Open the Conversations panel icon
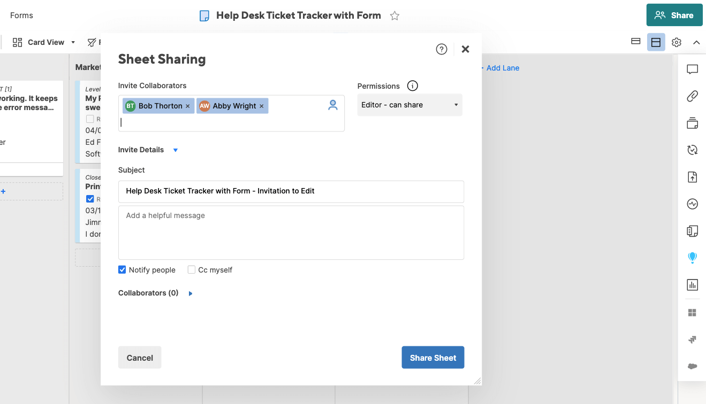 pyautogui.click(x=692, y=69)
